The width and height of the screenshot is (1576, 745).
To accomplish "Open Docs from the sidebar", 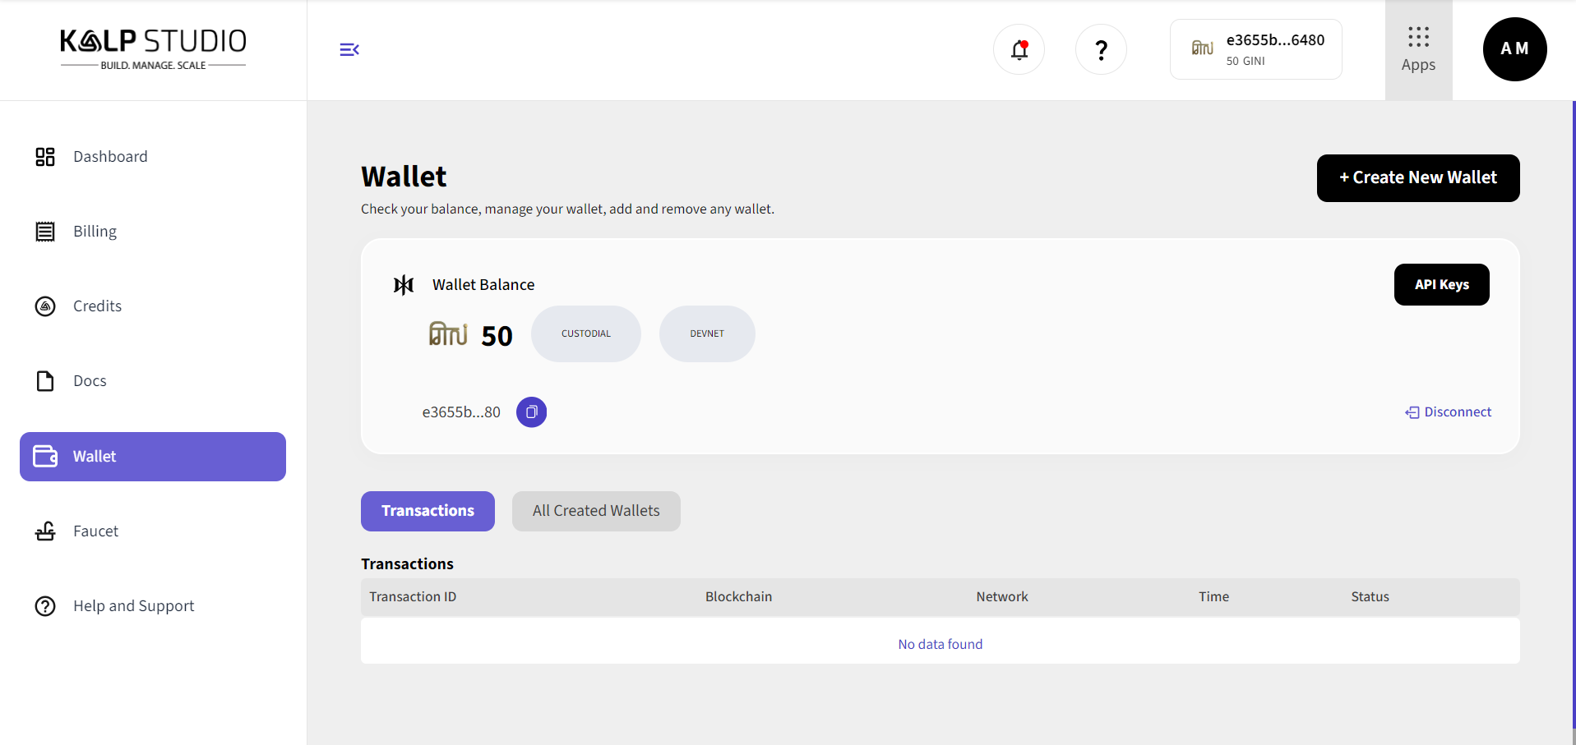I will pos(90,381).
